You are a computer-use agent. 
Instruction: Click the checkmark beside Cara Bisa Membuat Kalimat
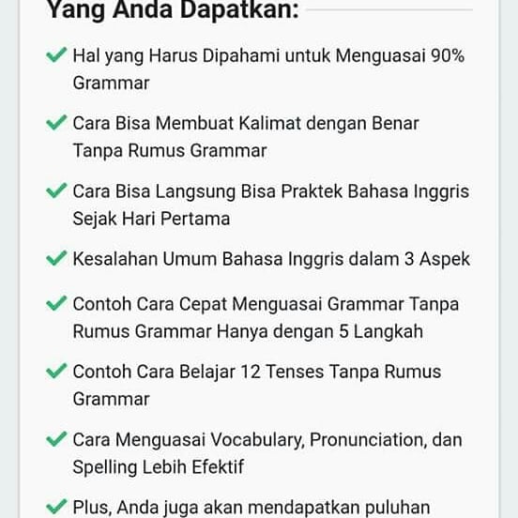pos(56,123)
